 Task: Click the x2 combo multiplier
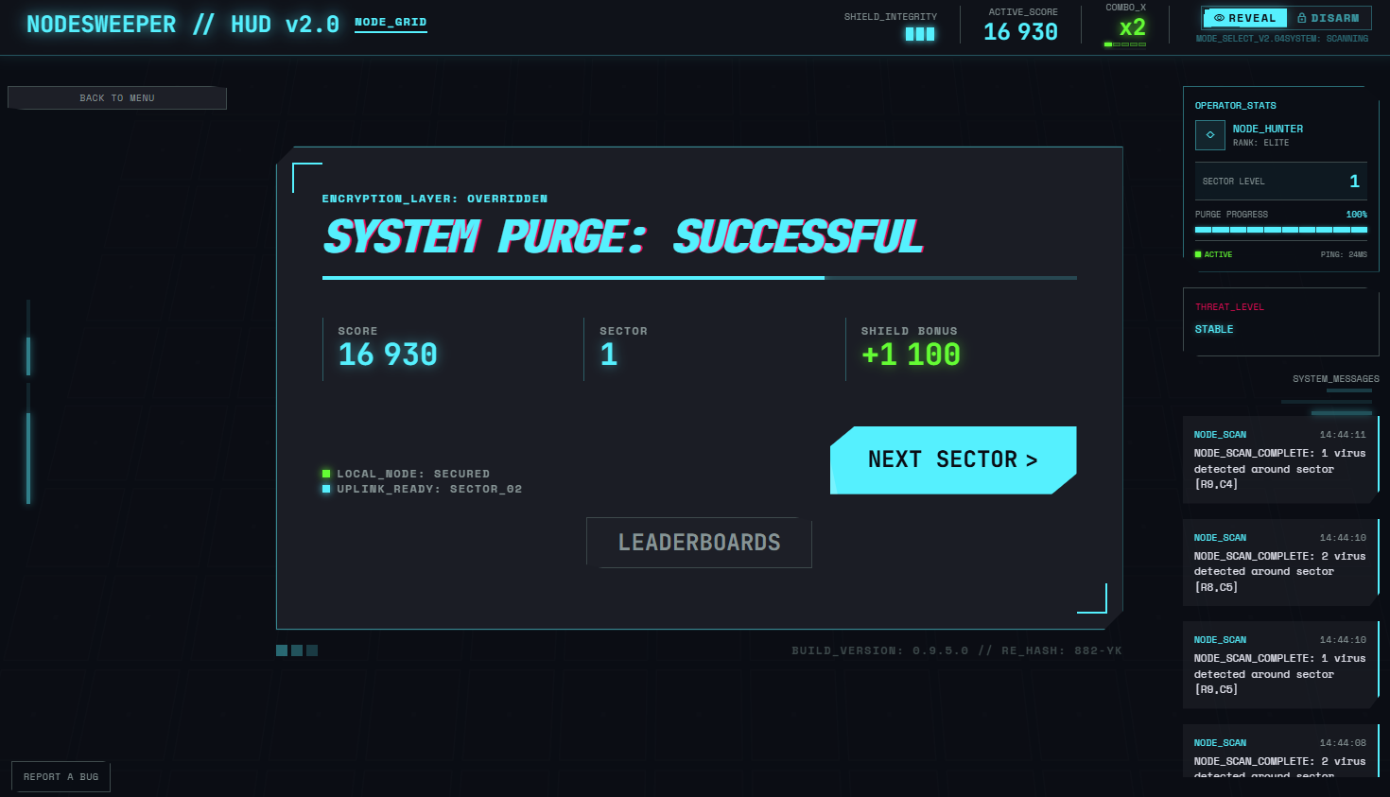coord(1133,27)
